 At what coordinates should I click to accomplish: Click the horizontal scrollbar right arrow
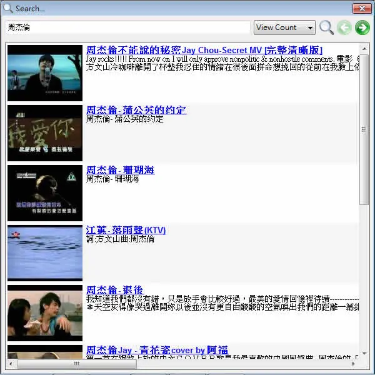(x=354, y=364)
